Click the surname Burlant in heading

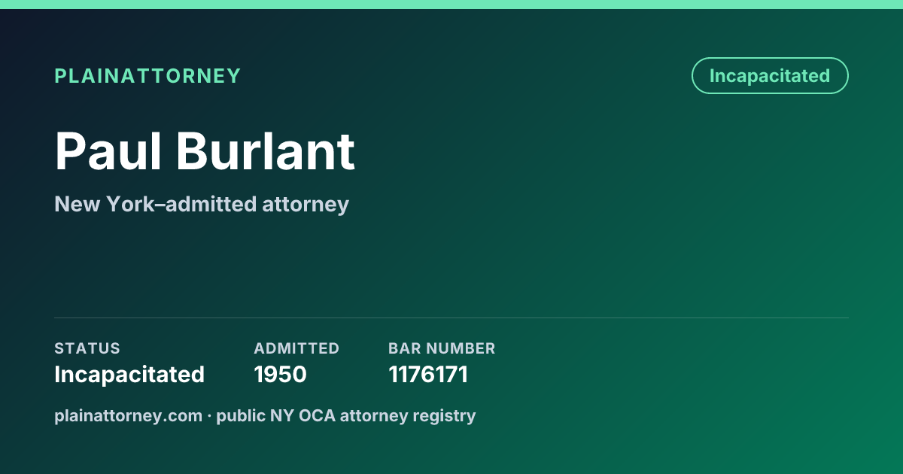click(266, 151)
